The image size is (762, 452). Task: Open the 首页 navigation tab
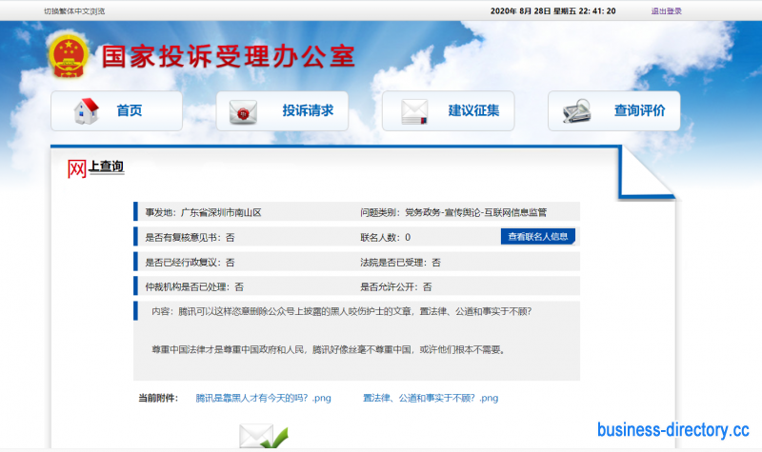129,110
